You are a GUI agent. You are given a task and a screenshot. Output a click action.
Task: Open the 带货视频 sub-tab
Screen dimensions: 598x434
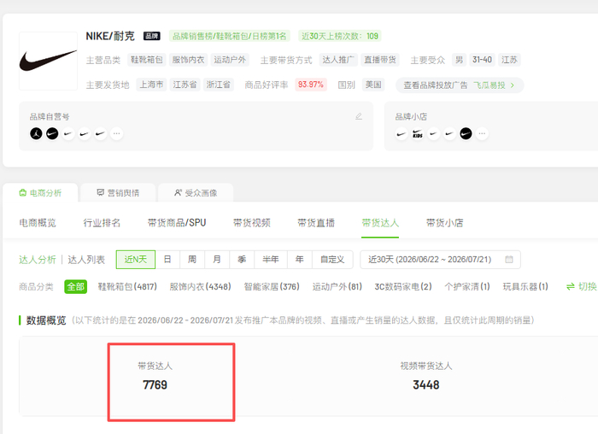click(x=252, y=223)
